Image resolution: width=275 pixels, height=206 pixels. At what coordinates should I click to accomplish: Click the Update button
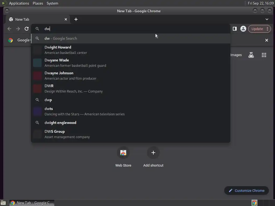(257, 29)
